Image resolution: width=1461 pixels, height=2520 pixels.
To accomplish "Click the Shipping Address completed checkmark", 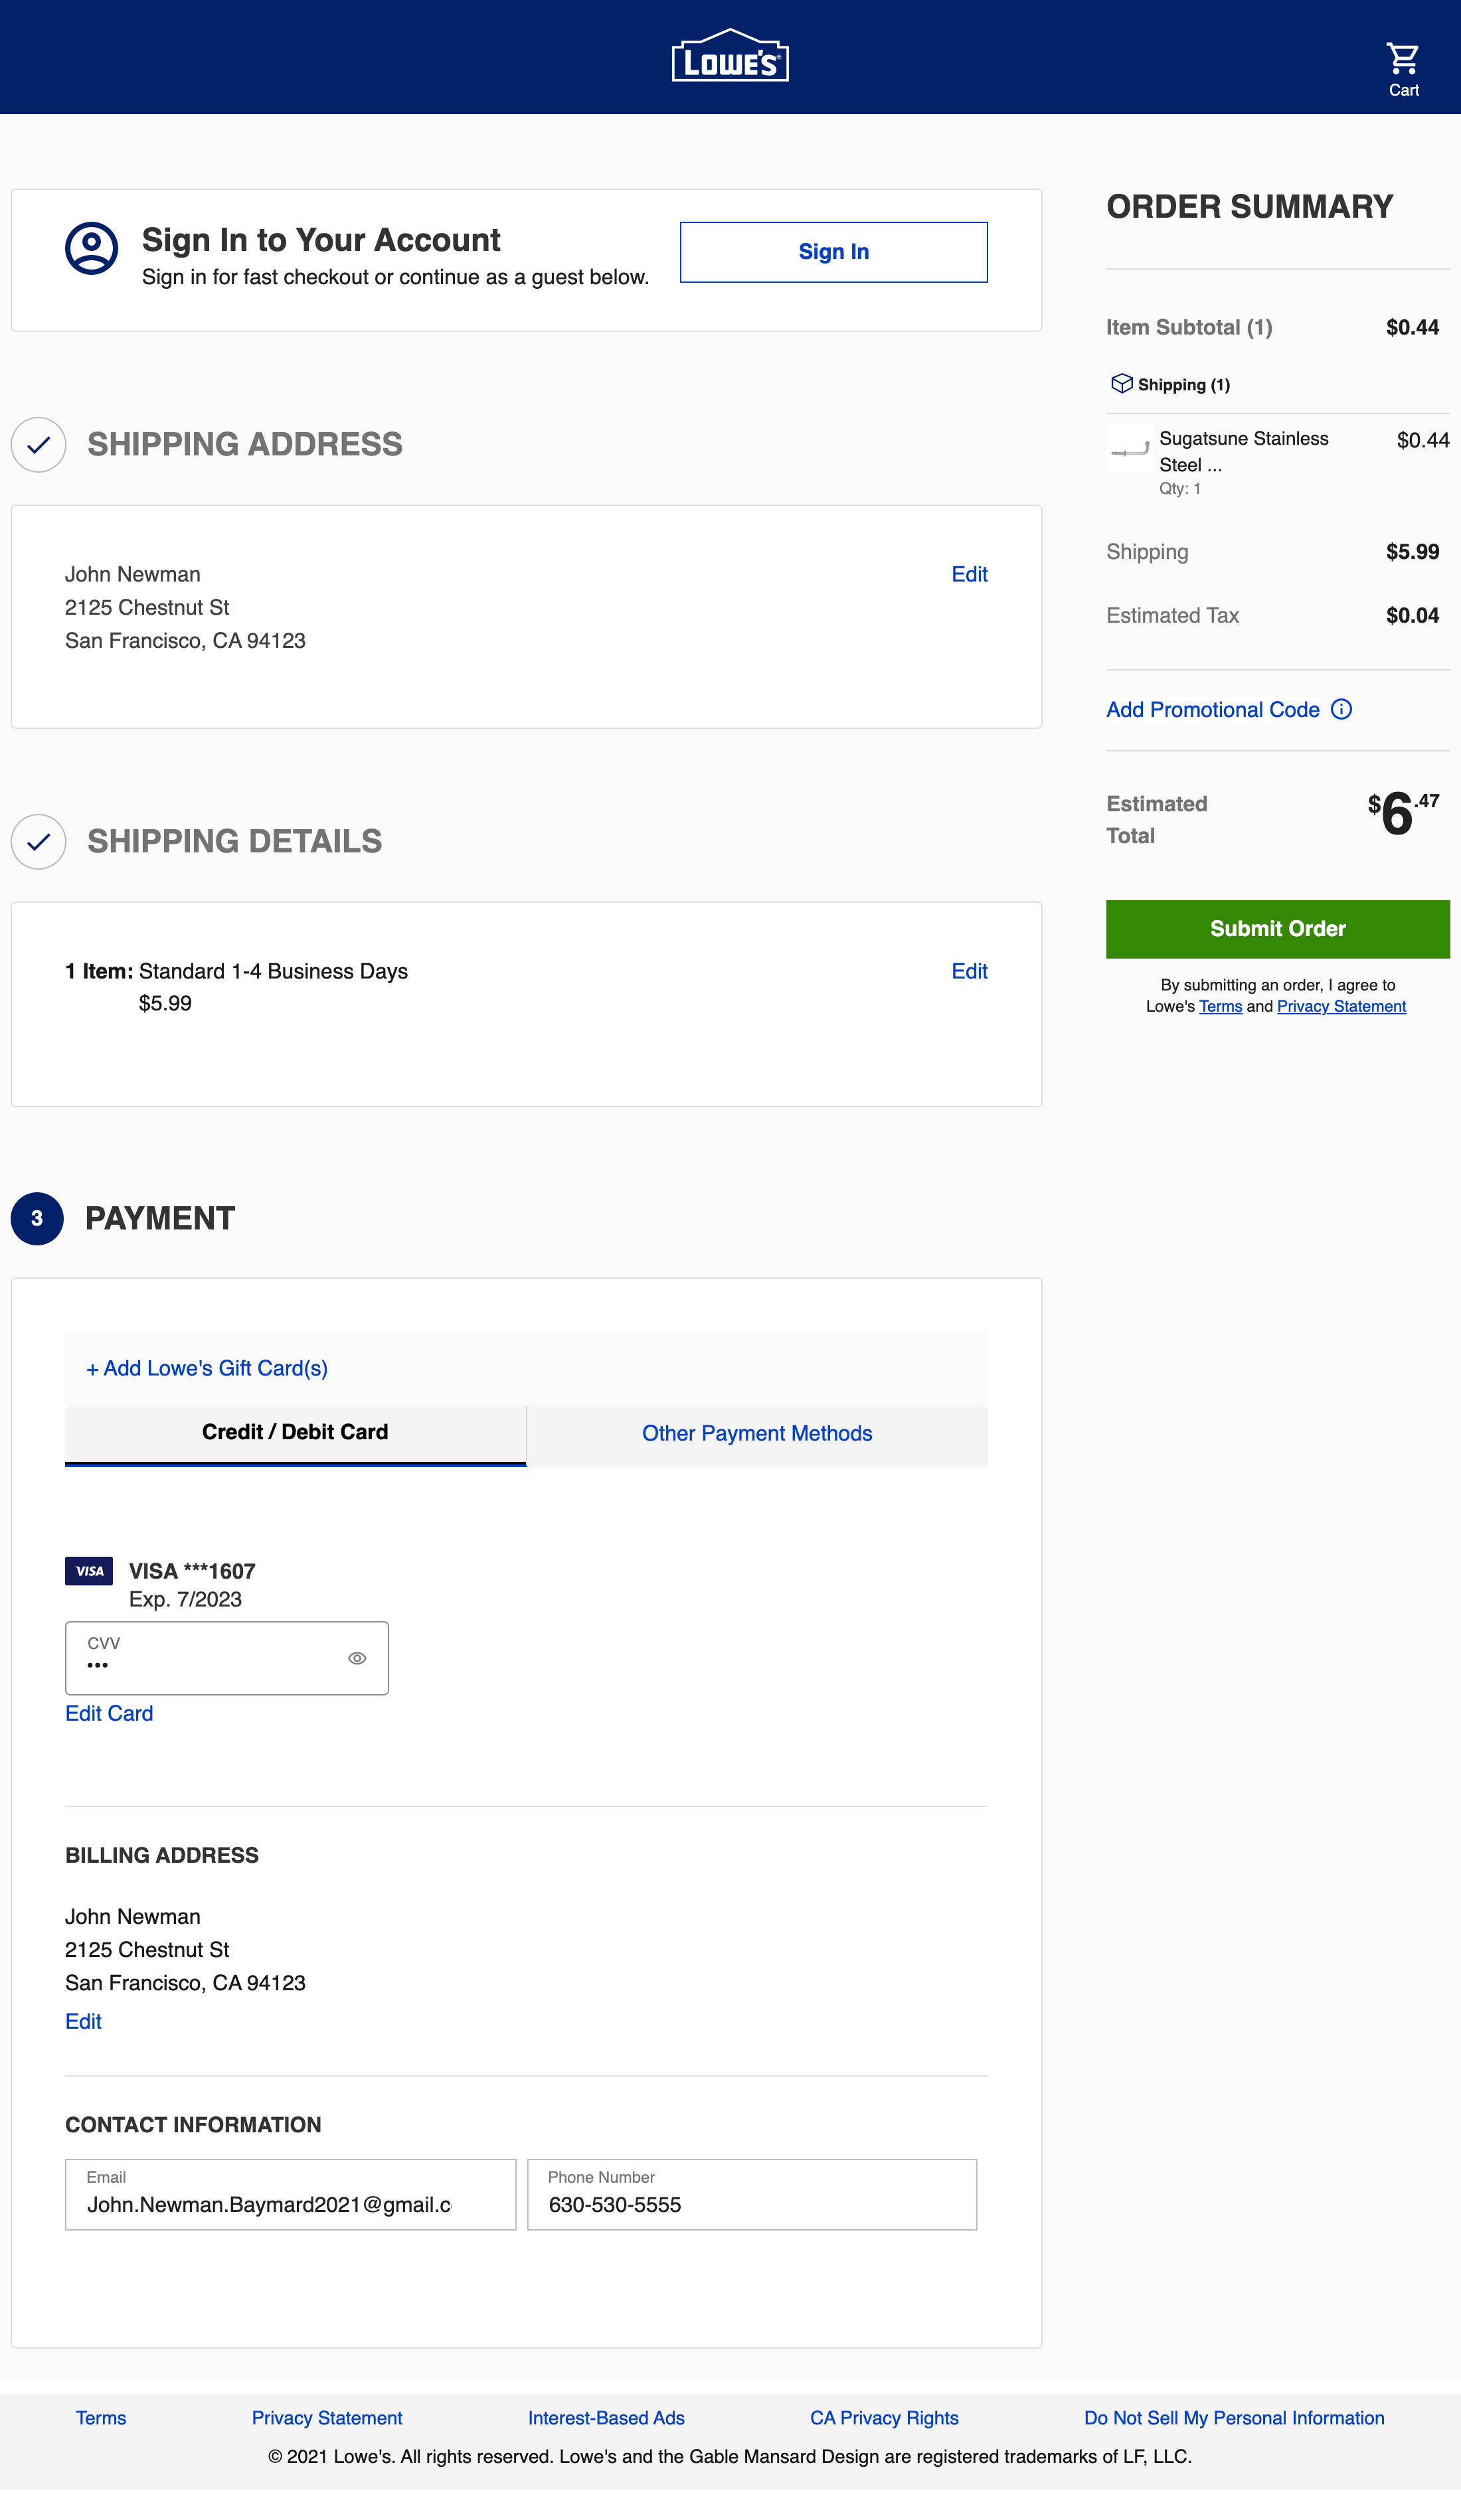I will pyautogui.click(x=38, y=444).
